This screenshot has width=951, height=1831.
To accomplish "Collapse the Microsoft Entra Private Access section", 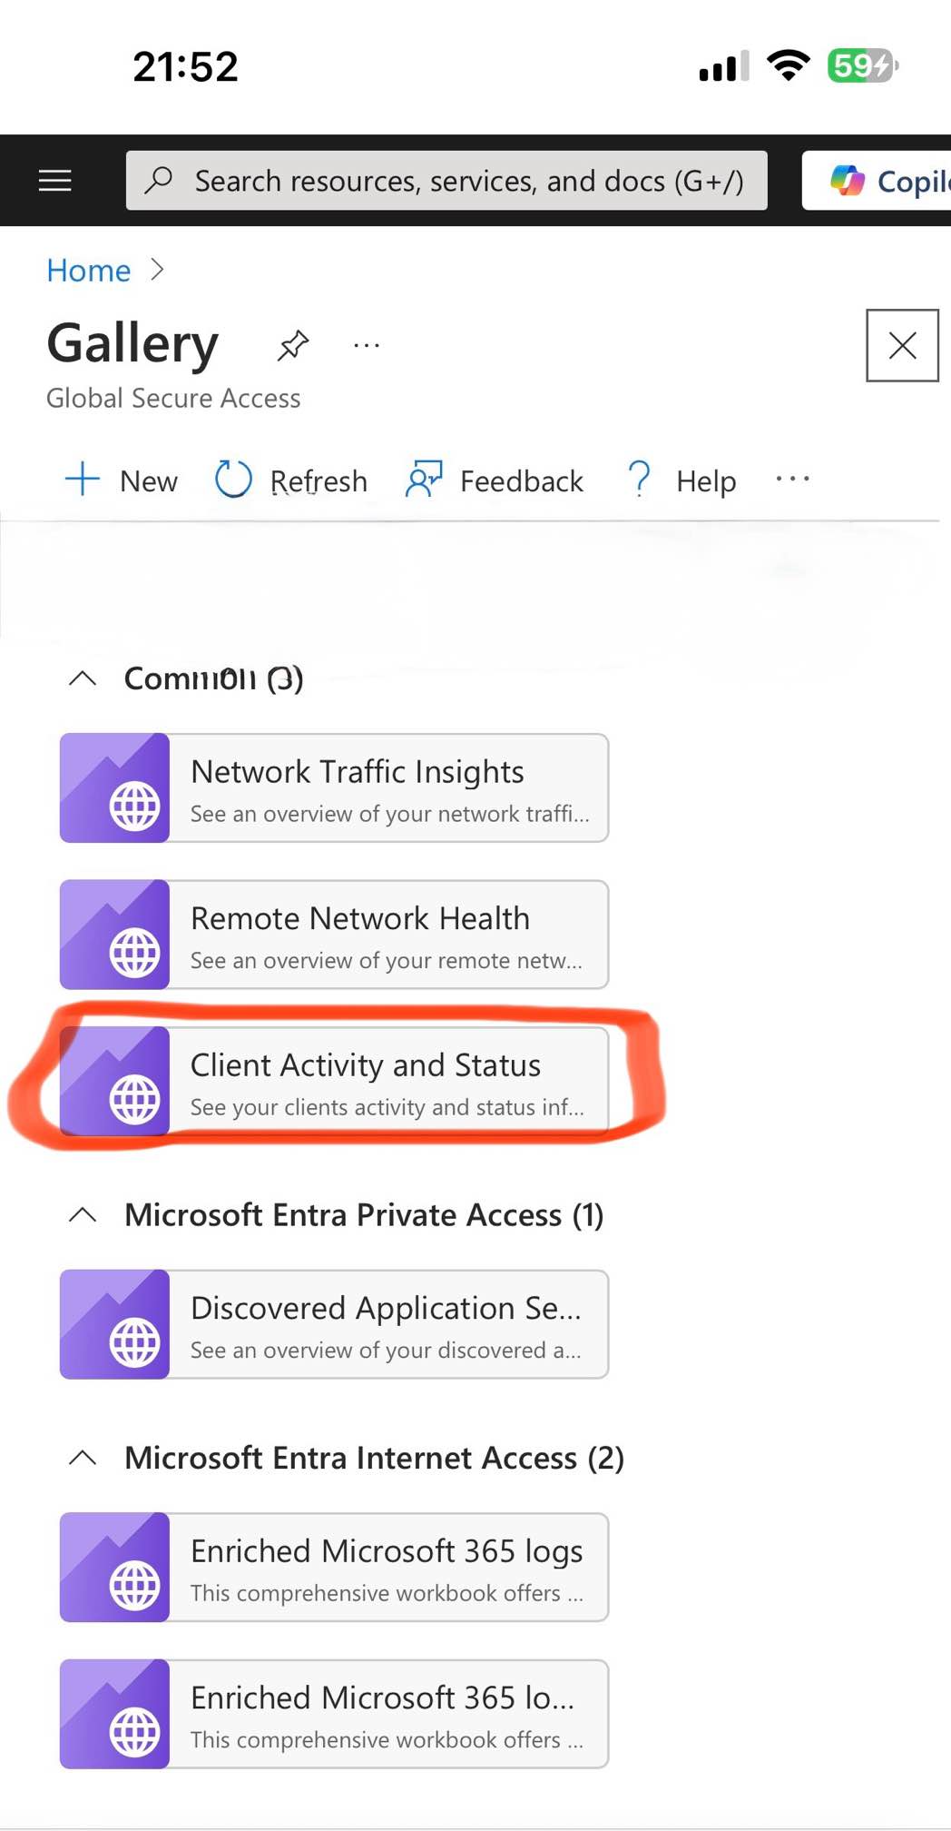I will click(83, 1215).
